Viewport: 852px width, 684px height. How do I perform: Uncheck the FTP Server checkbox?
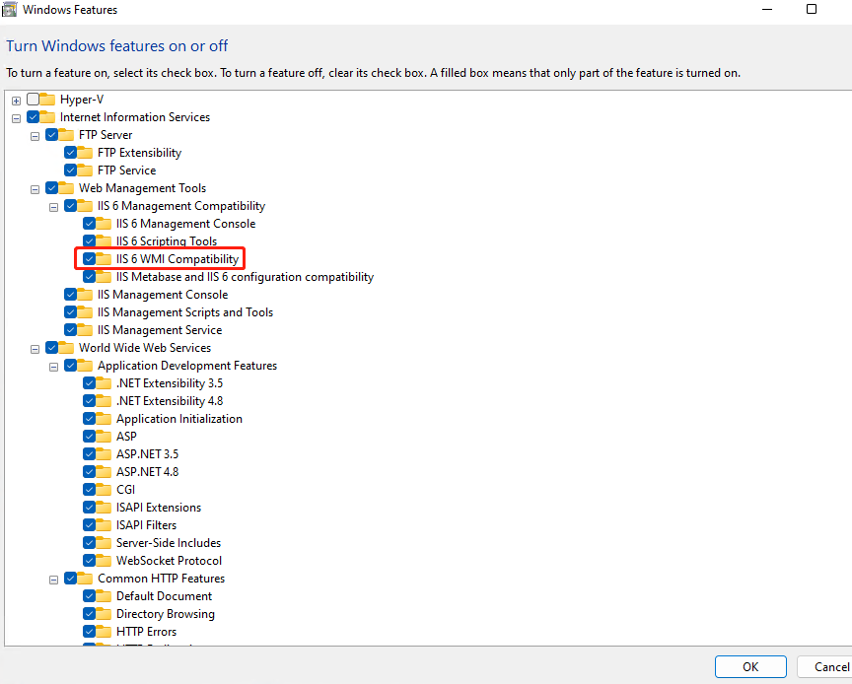(x=52, y=134)
